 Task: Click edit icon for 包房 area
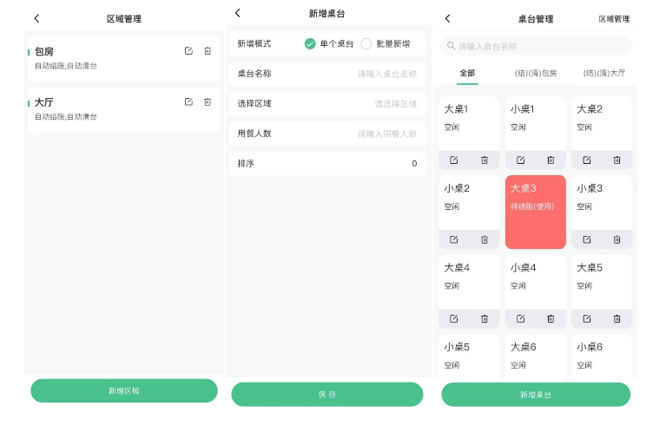pyautogui.click(x=188, y=51)
